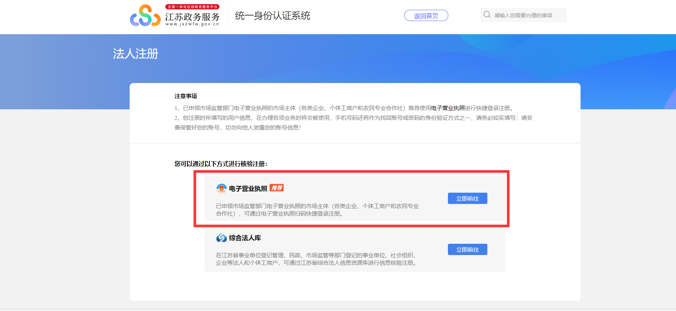Click the www.jszwfw.gov.cn URL text
The height and width of the screenshot is (311, 676).
click(x=192, y=24)
